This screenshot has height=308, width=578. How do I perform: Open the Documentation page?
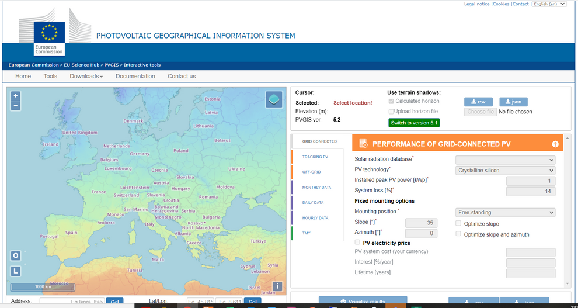coord(135,77)
